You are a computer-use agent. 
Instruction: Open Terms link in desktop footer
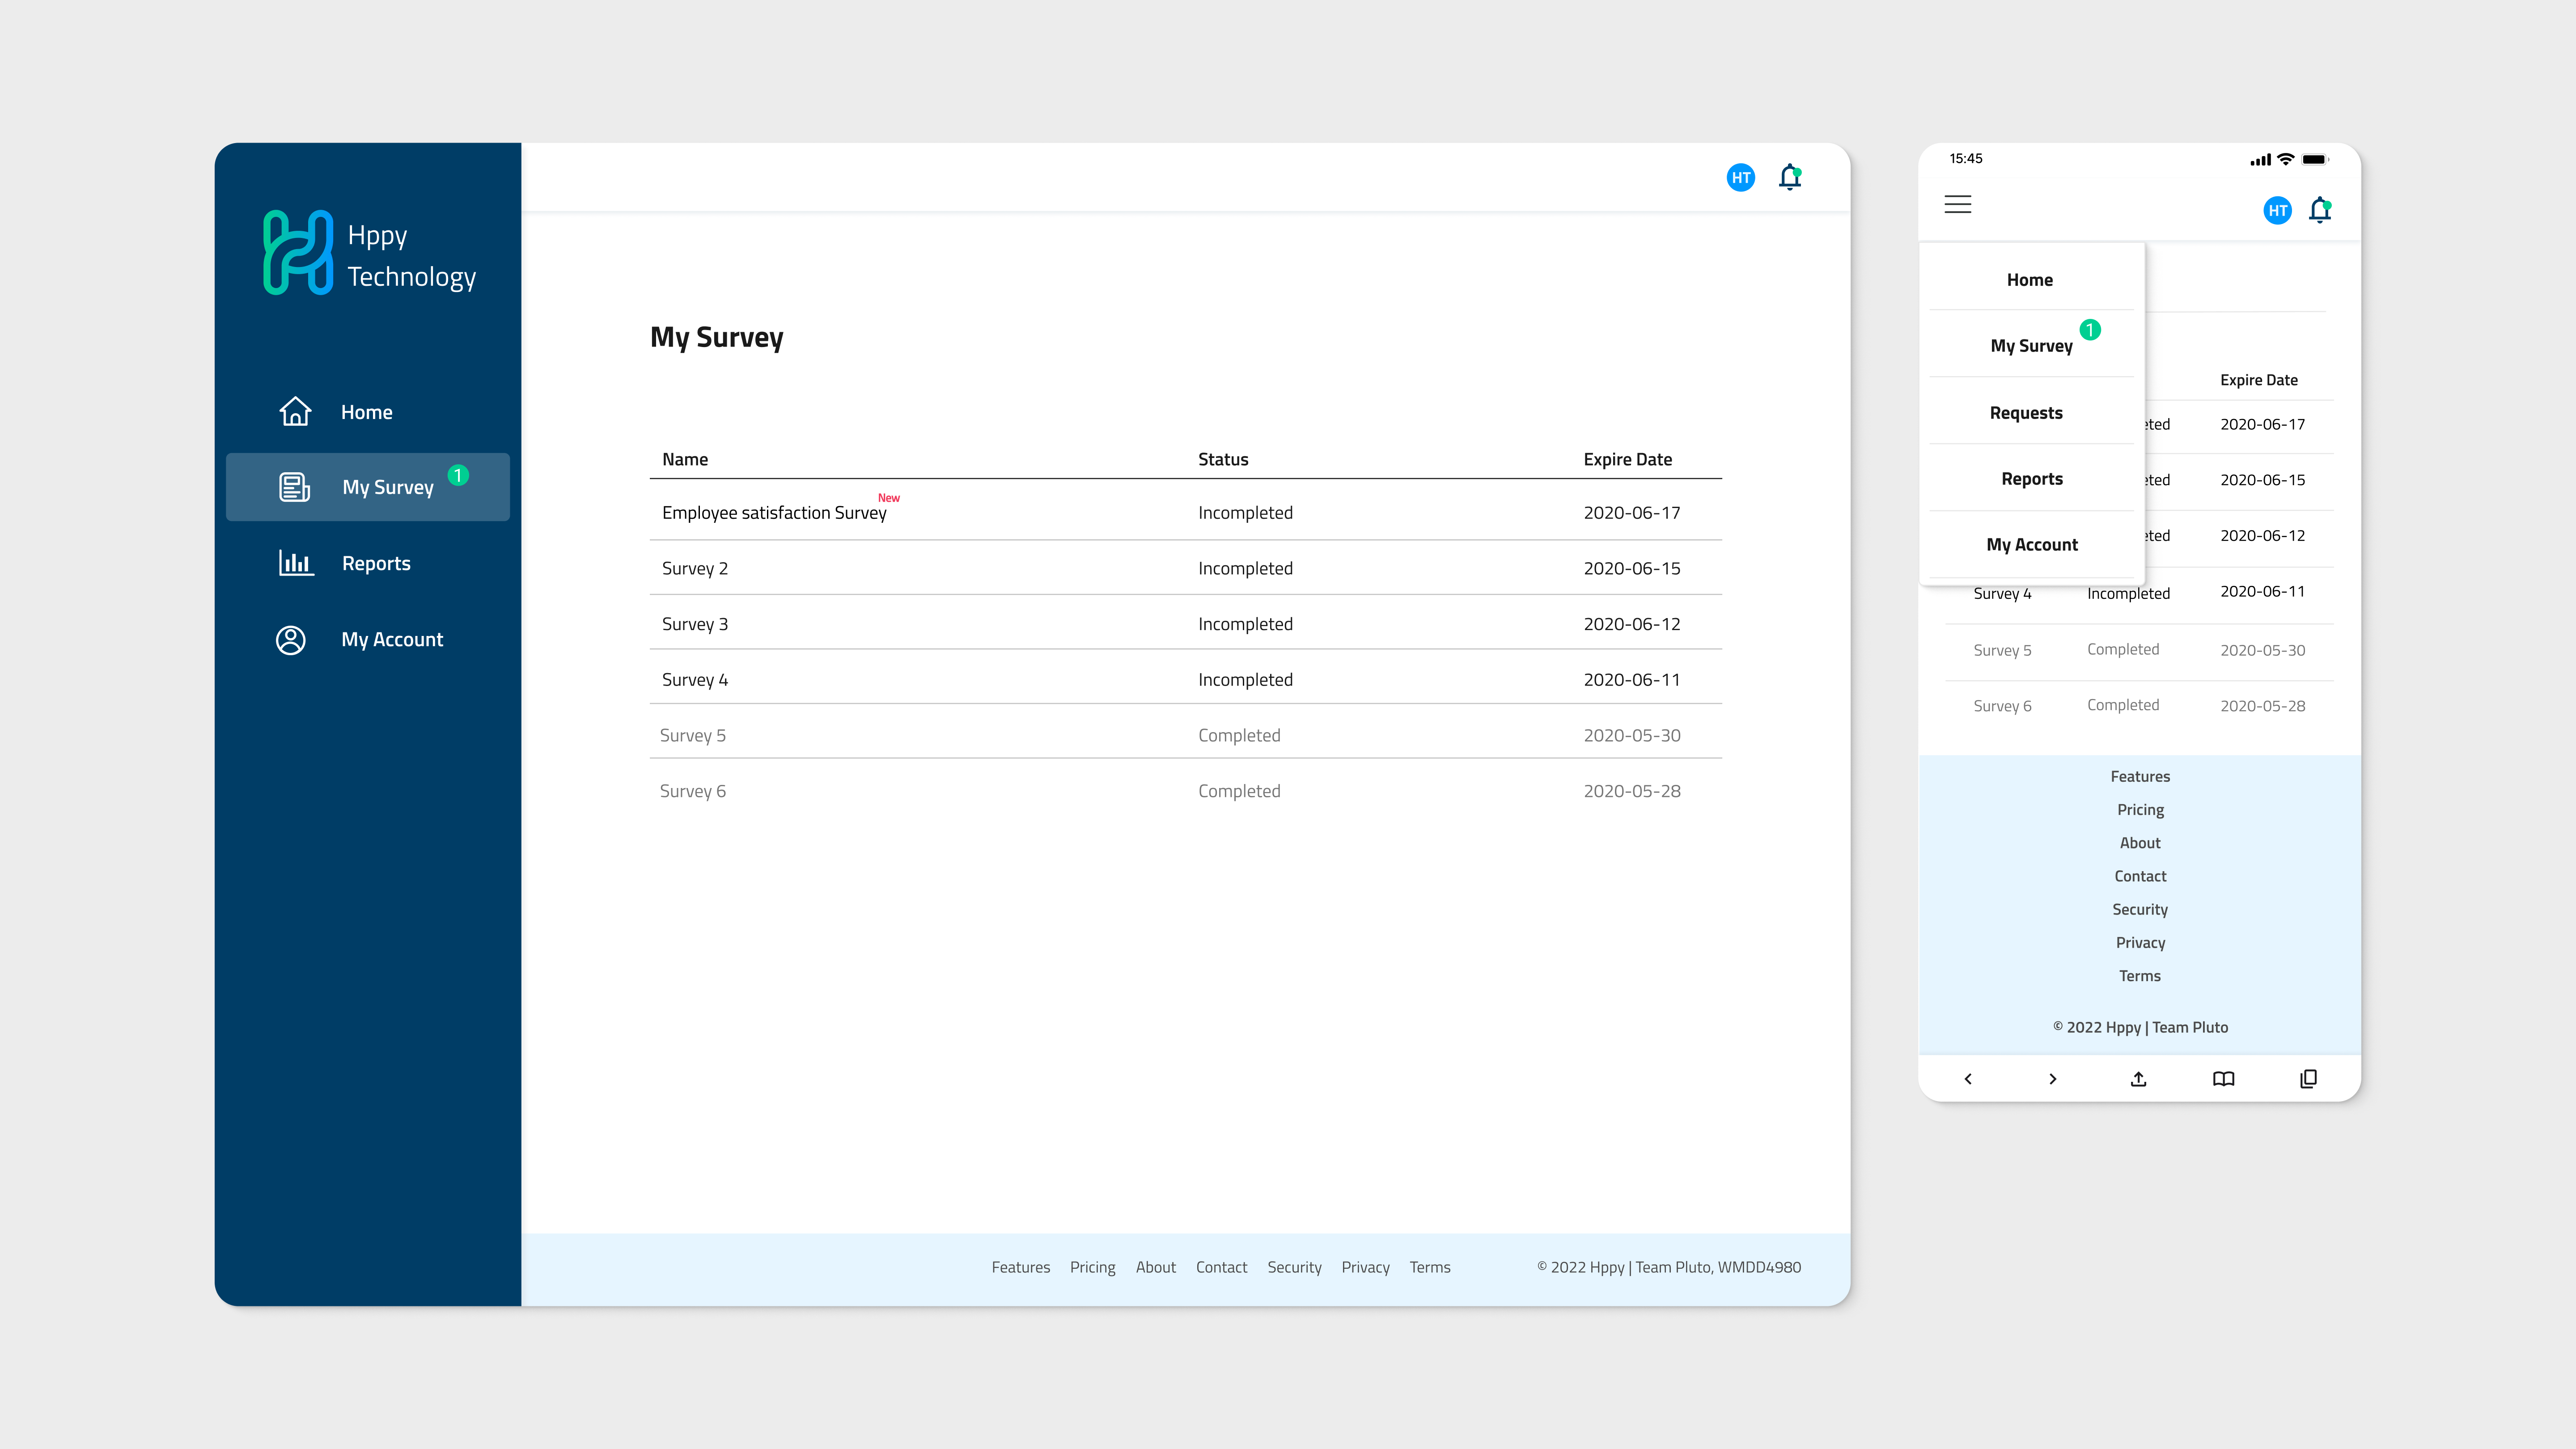click(x=1430, y=1268)
